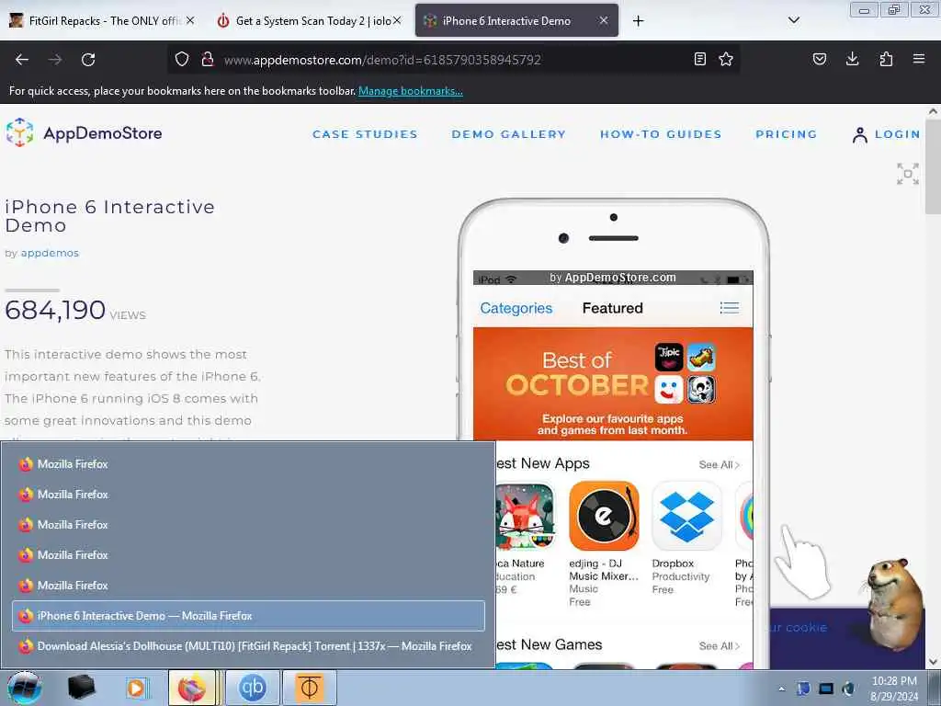Open the black cube taskbar app
941x706 pixels.
pos(82,688)
